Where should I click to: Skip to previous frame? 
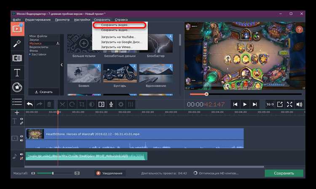point(235,104)
